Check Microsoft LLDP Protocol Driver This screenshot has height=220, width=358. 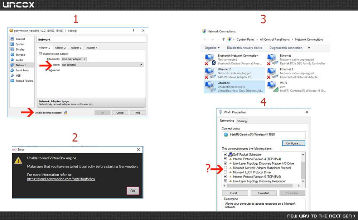[225, 172]
